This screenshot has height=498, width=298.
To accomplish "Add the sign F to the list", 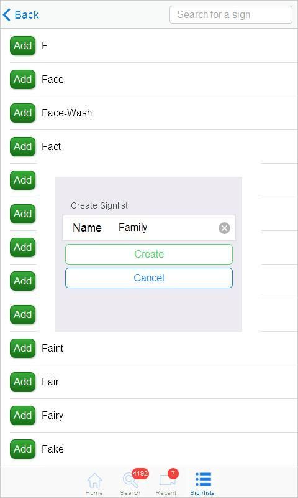I will 22,45.
